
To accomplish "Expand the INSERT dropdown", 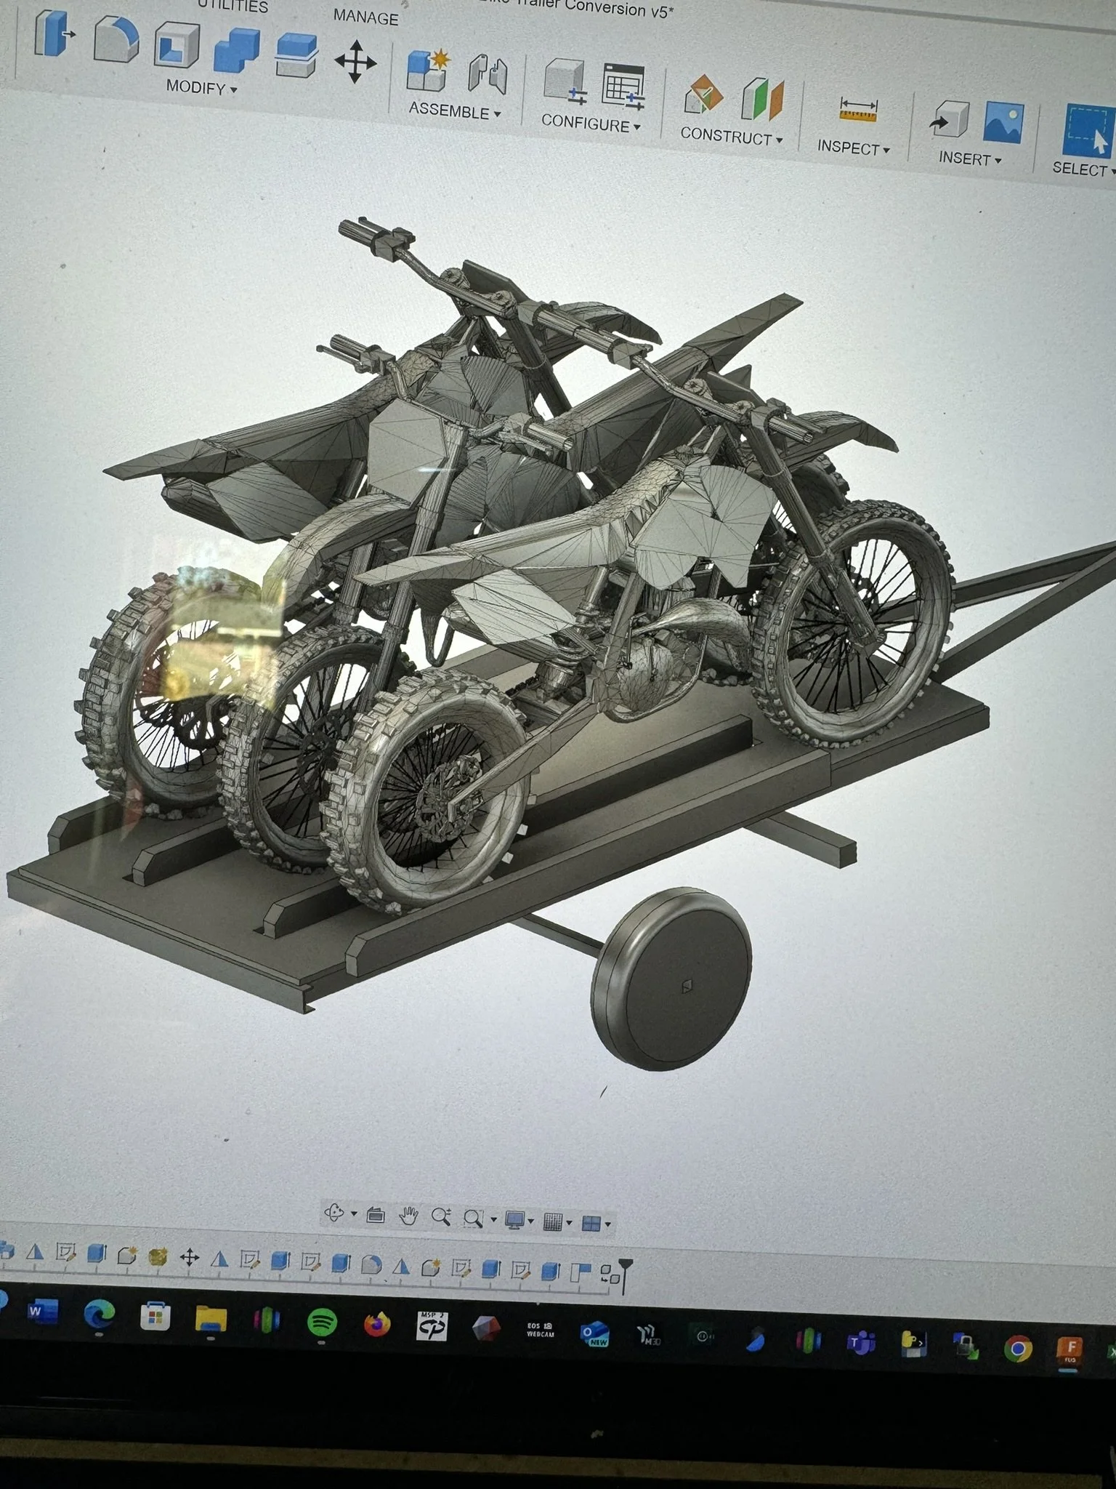I will [970, 157].
